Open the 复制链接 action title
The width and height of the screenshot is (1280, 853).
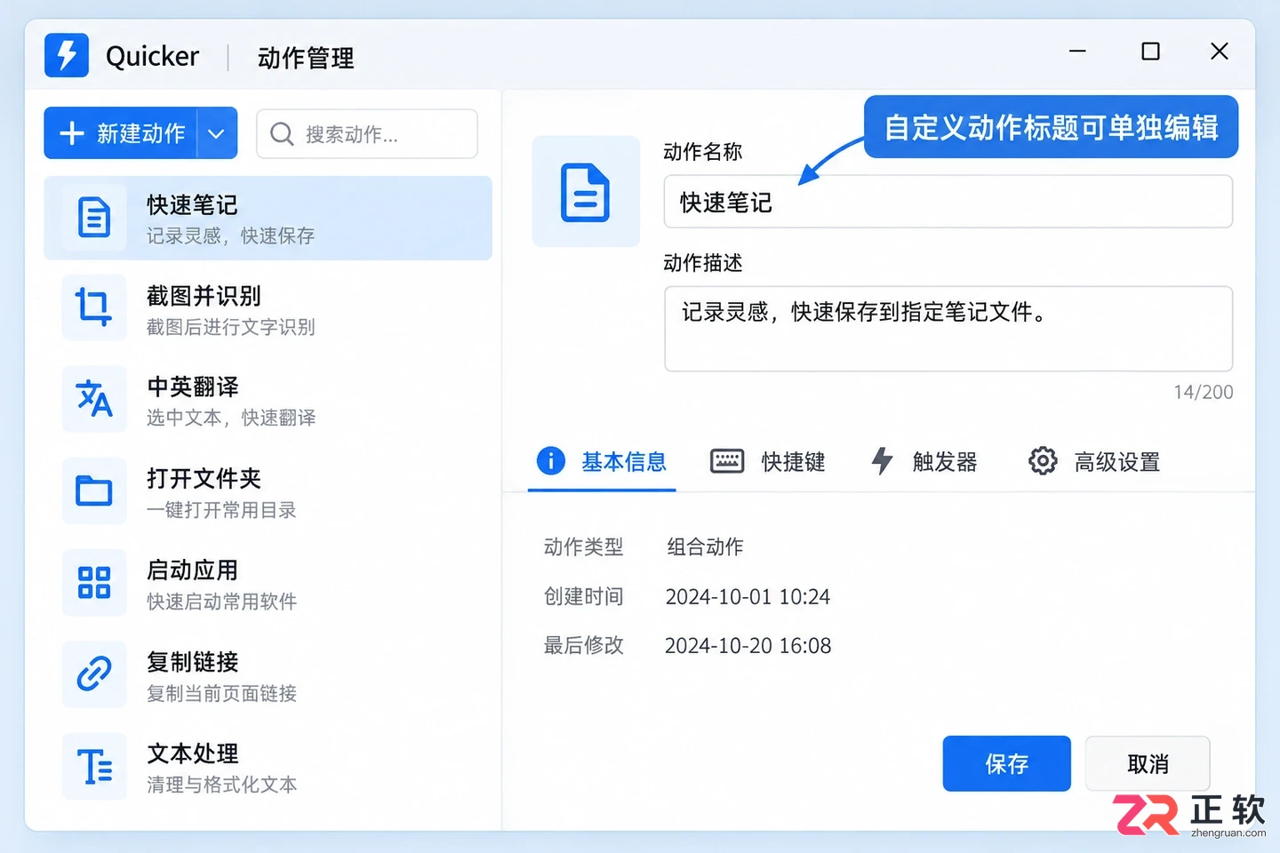click(193, 662)
